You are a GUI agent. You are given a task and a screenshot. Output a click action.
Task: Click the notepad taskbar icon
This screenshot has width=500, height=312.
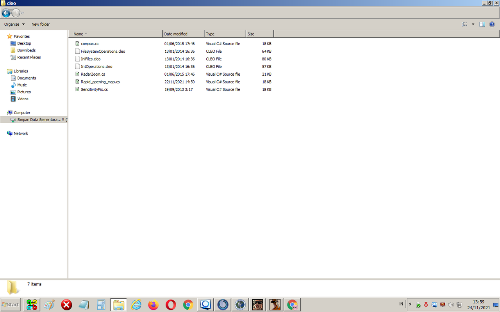coord(84,305)
